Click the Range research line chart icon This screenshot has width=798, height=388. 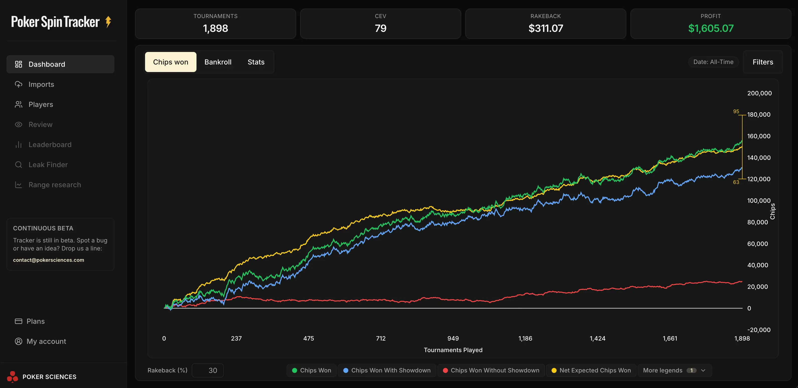click(x=19, y=184)
